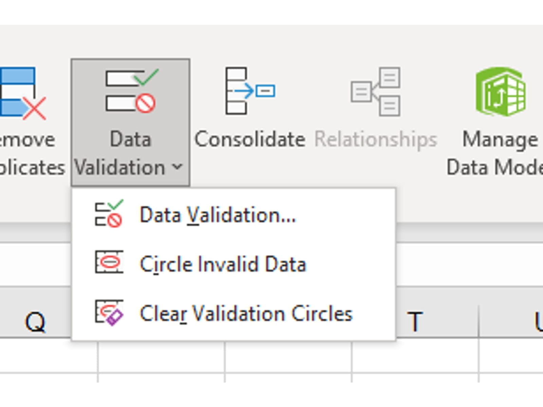Open the green Manage Data Model icon
Viewport: 543px width, 407px height.
(501, 92)
